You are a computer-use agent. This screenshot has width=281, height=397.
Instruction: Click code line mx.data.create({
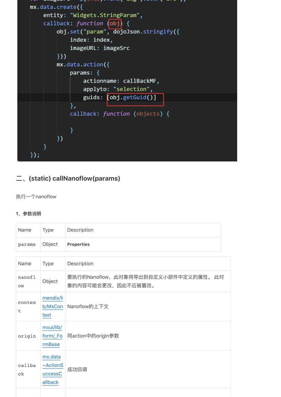[56, 7]
